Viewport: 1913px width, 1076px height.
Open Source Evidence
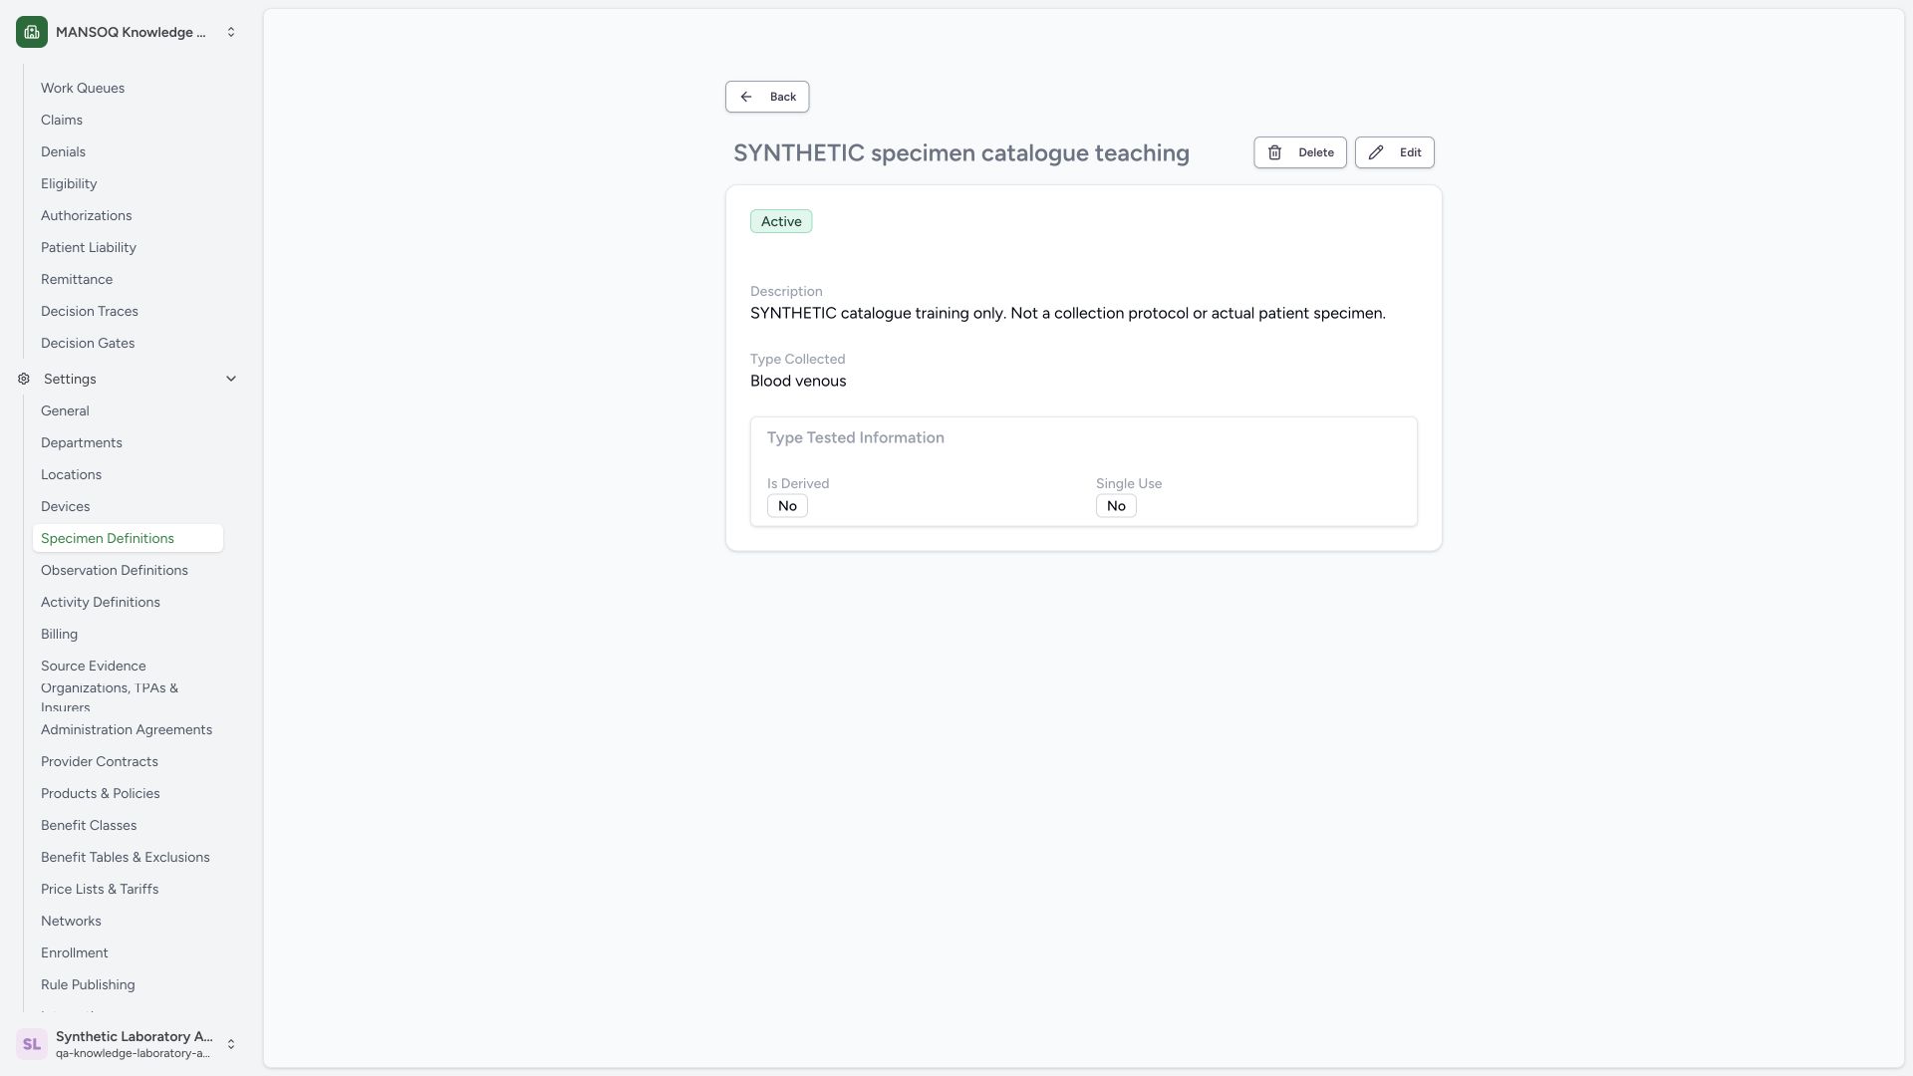point(128,666)
